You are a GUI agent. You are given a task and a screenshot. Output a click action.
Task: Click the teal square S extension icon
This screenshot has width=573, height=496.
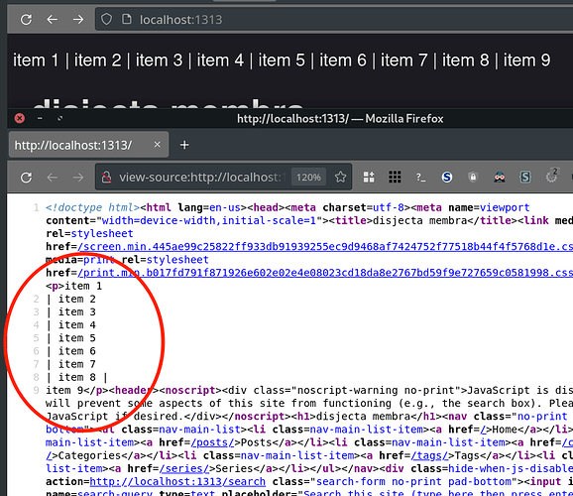point(525,178)
